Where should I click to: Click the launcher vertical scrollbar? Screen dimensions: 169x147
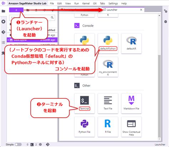(x=159, y=96)
